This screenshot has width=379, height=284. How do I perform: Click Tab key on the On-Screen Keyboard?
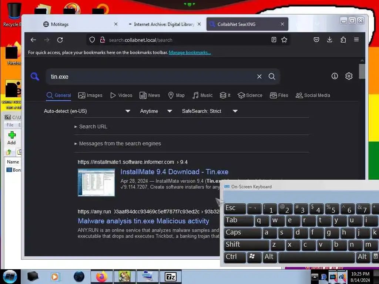coord(239,220)
